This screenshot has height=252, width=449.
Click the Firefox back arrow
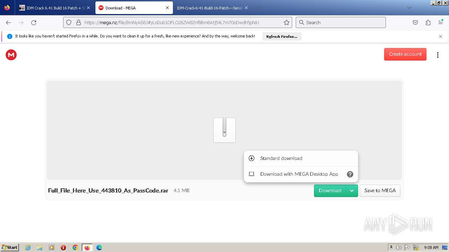8,22
